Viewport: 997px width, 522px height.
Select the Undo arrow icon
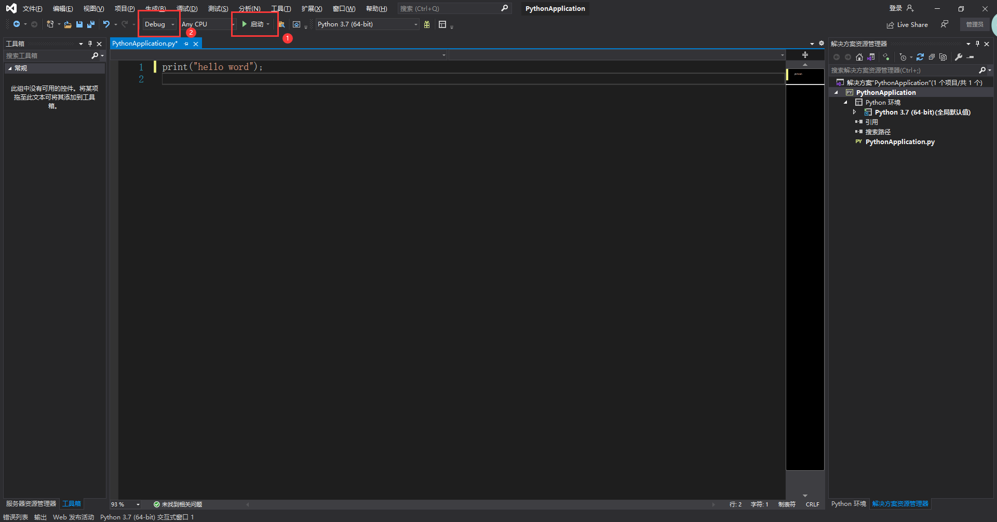click(106, 24)
